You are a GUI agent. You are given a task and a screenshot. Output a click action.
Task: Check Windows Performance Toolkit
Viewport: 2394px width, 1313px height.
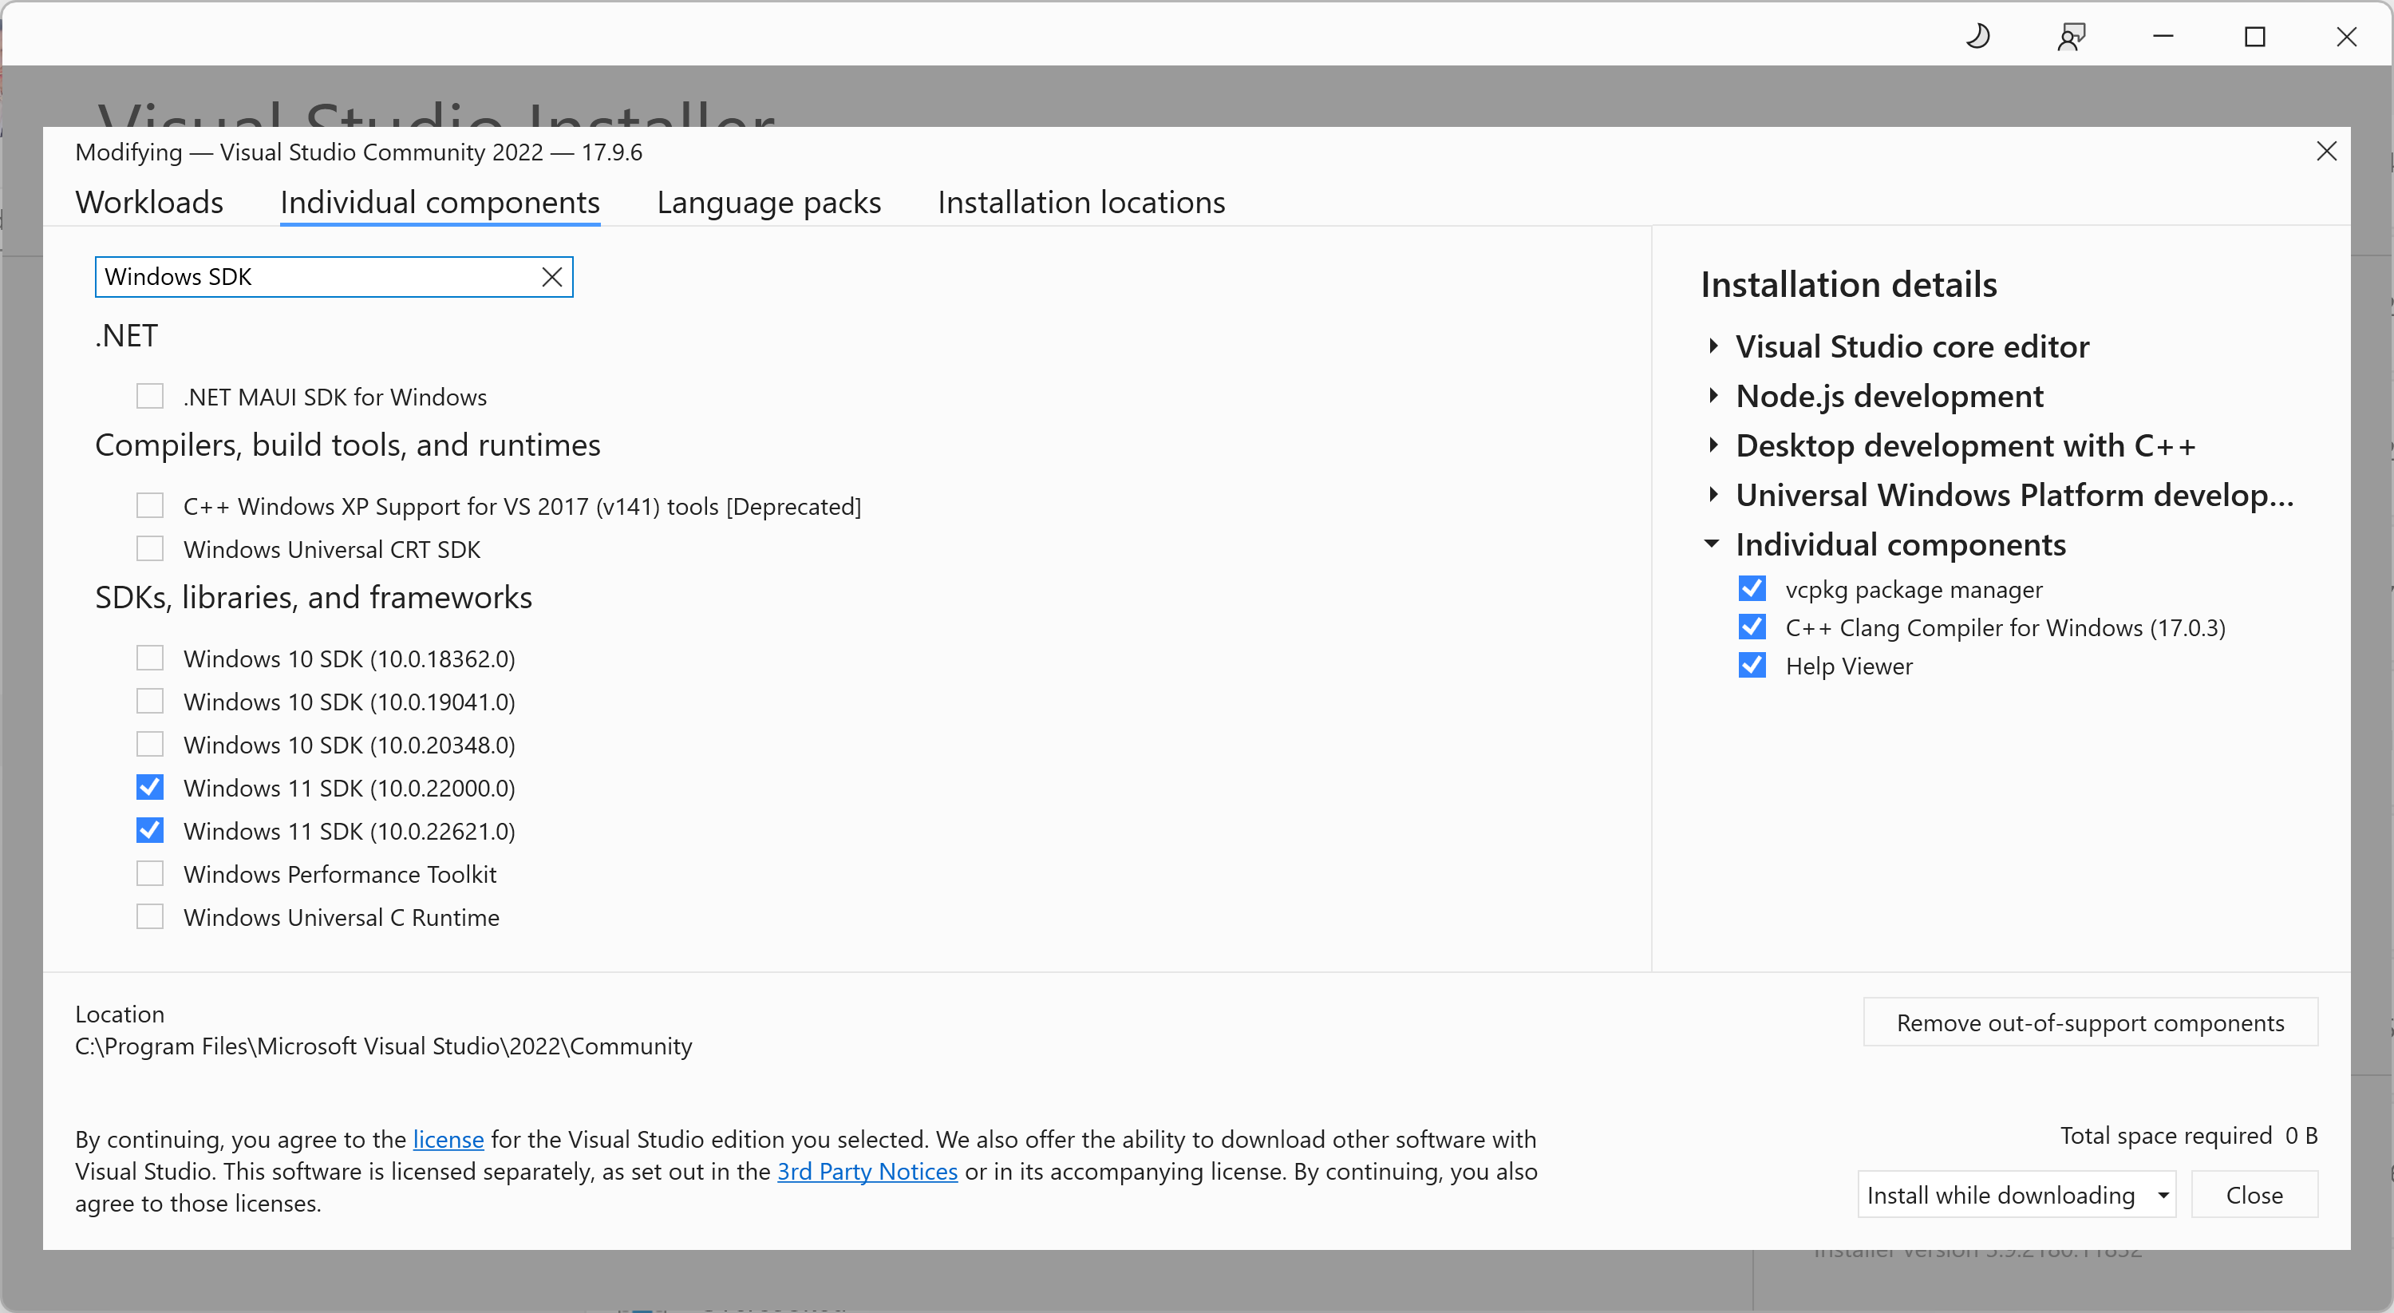click(150, 873)
